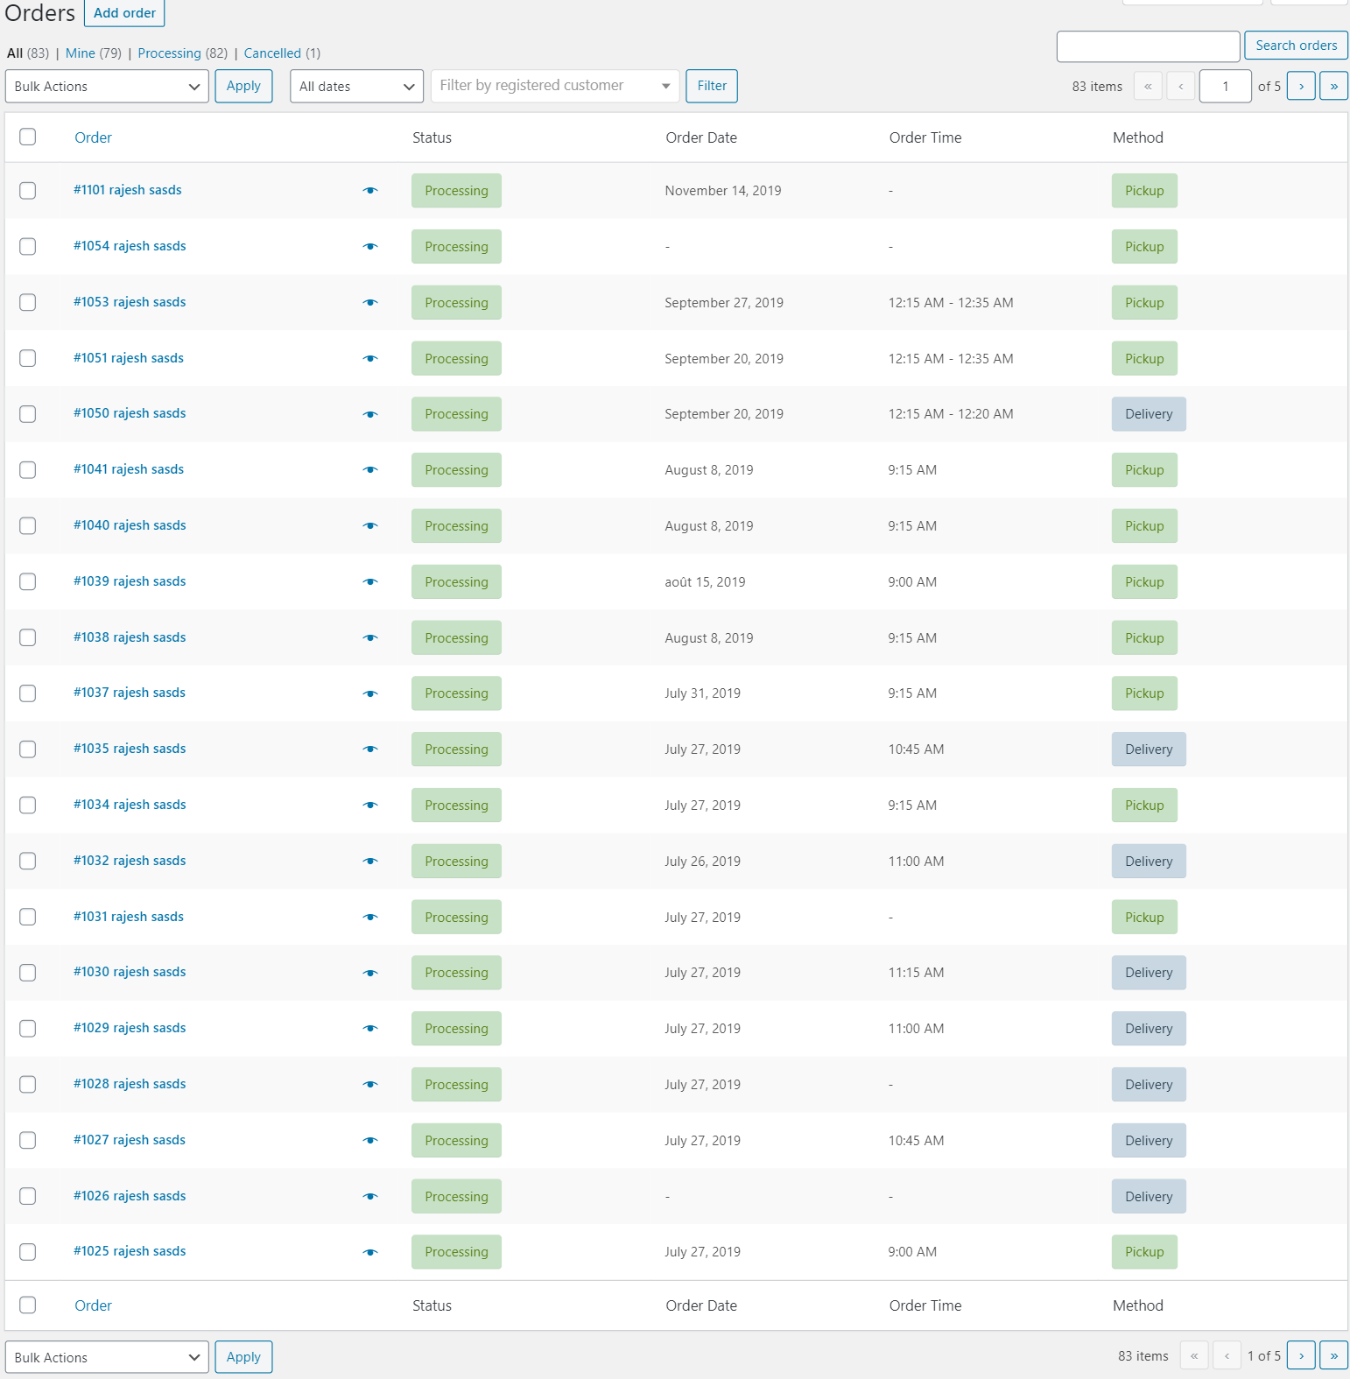Screen dimensions: 1350x1379
Task: Select all orders with the header checkbox
Action: click(28, 137)
